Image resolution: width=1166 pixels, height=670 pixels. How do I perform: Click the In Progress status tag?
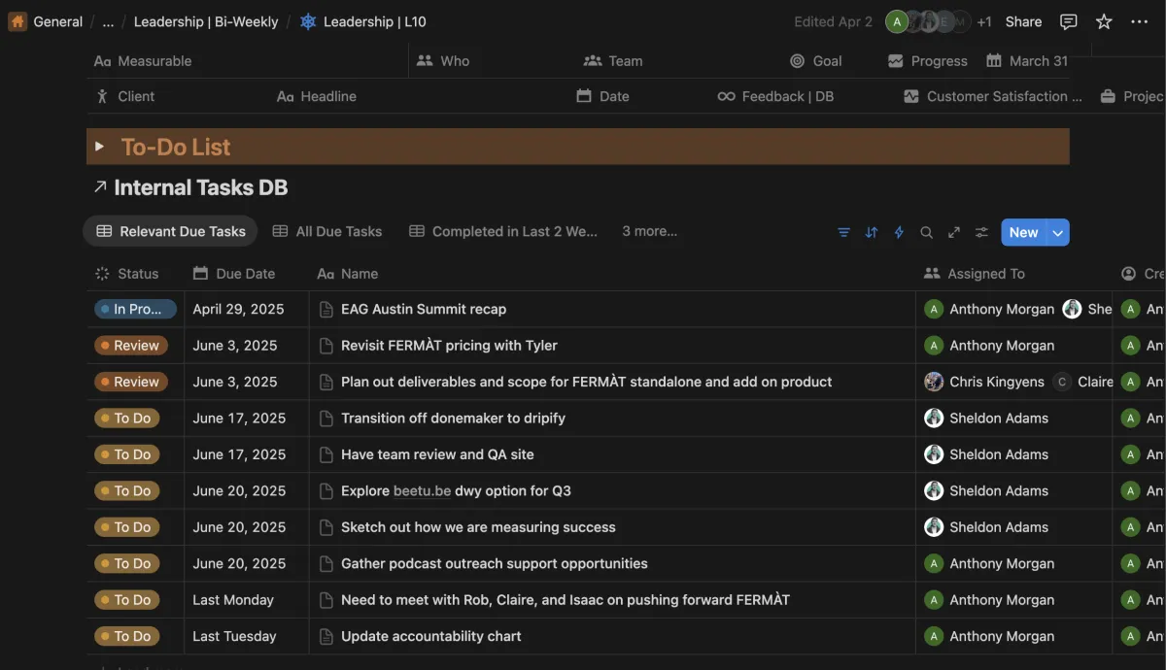135,309
